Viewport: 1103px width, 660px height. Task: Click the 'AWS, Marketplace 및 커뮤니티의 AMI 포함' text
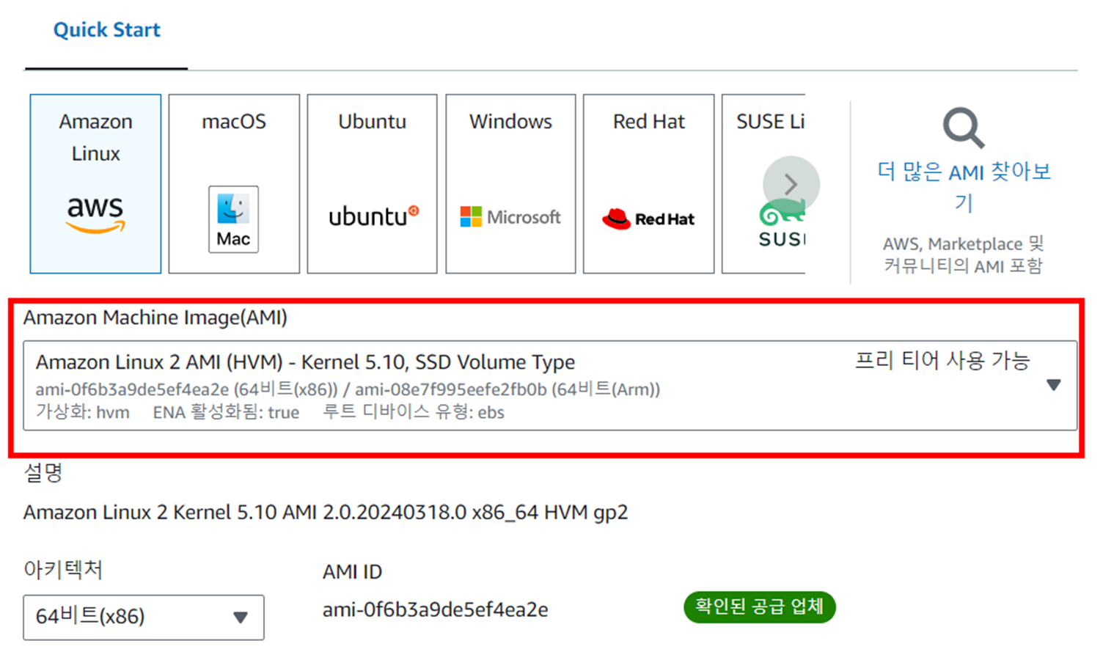(x=963, y=254)
